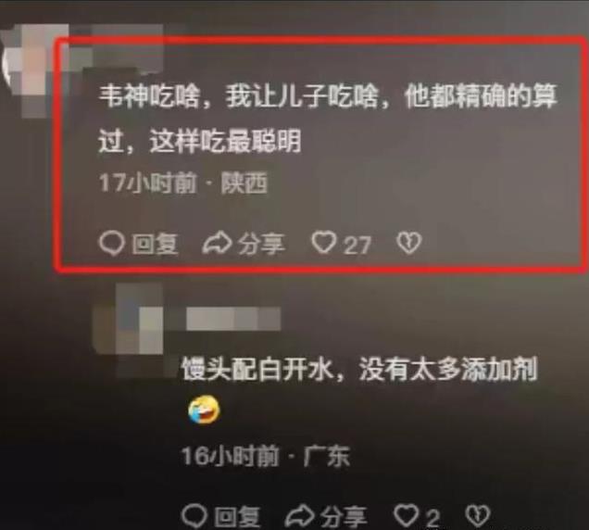Image resolution: width=589 pixels, height=530 pixels.
Task: Dislike the Guangdong reply with broken heart
Action: tap(478, 515)
